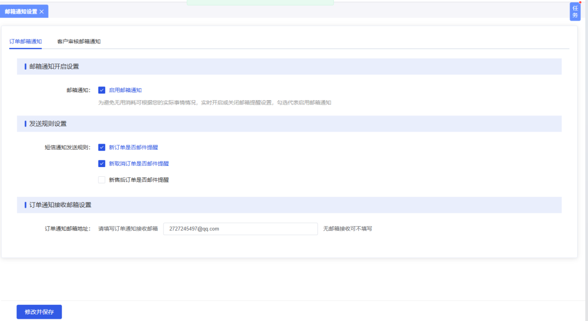Enable the 新售后订单是否邮件提醒 checkbox
The image size is (588, 321).
(x=102, y=180)
